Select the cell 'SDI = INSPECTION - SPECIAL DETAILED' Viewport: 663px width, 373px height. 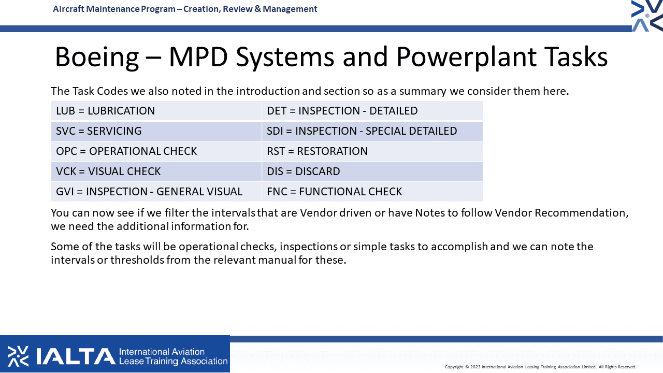372,131
